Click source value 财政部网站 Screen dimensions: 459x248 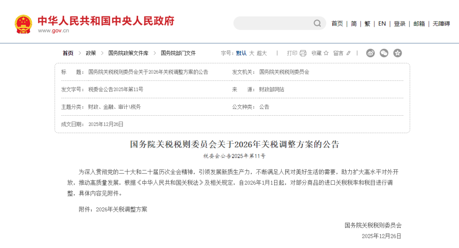coord(271,89)
